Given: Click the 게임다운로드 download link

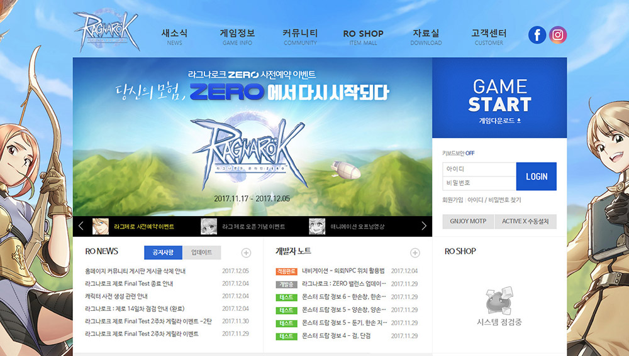Looking at the screenshot, I should coord(499,121).
